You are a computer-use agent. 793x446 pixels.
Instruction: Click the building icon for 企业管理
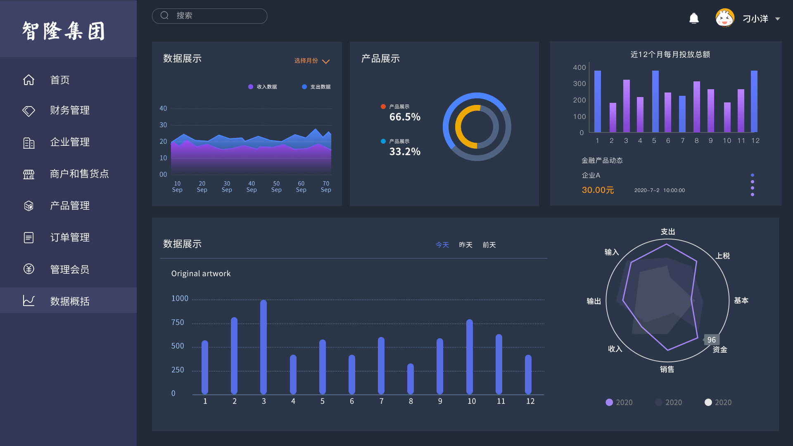click(28, 143)
